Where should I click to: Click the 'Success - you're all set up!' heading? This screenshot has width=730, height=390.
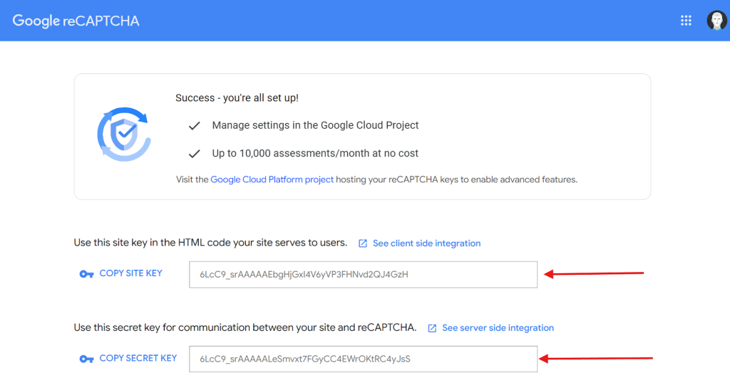click(x=237, y=98)
